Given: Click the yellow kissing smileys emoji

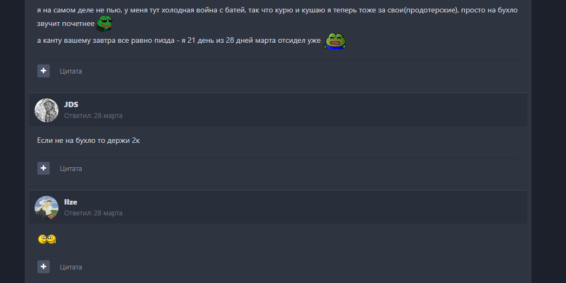Looking at the screenshot, I should point(47,239).
